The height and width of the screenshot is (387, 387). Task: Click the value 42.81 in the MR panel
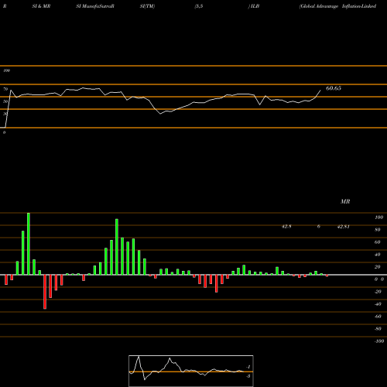pyautogui.click(x=344, y=227)
